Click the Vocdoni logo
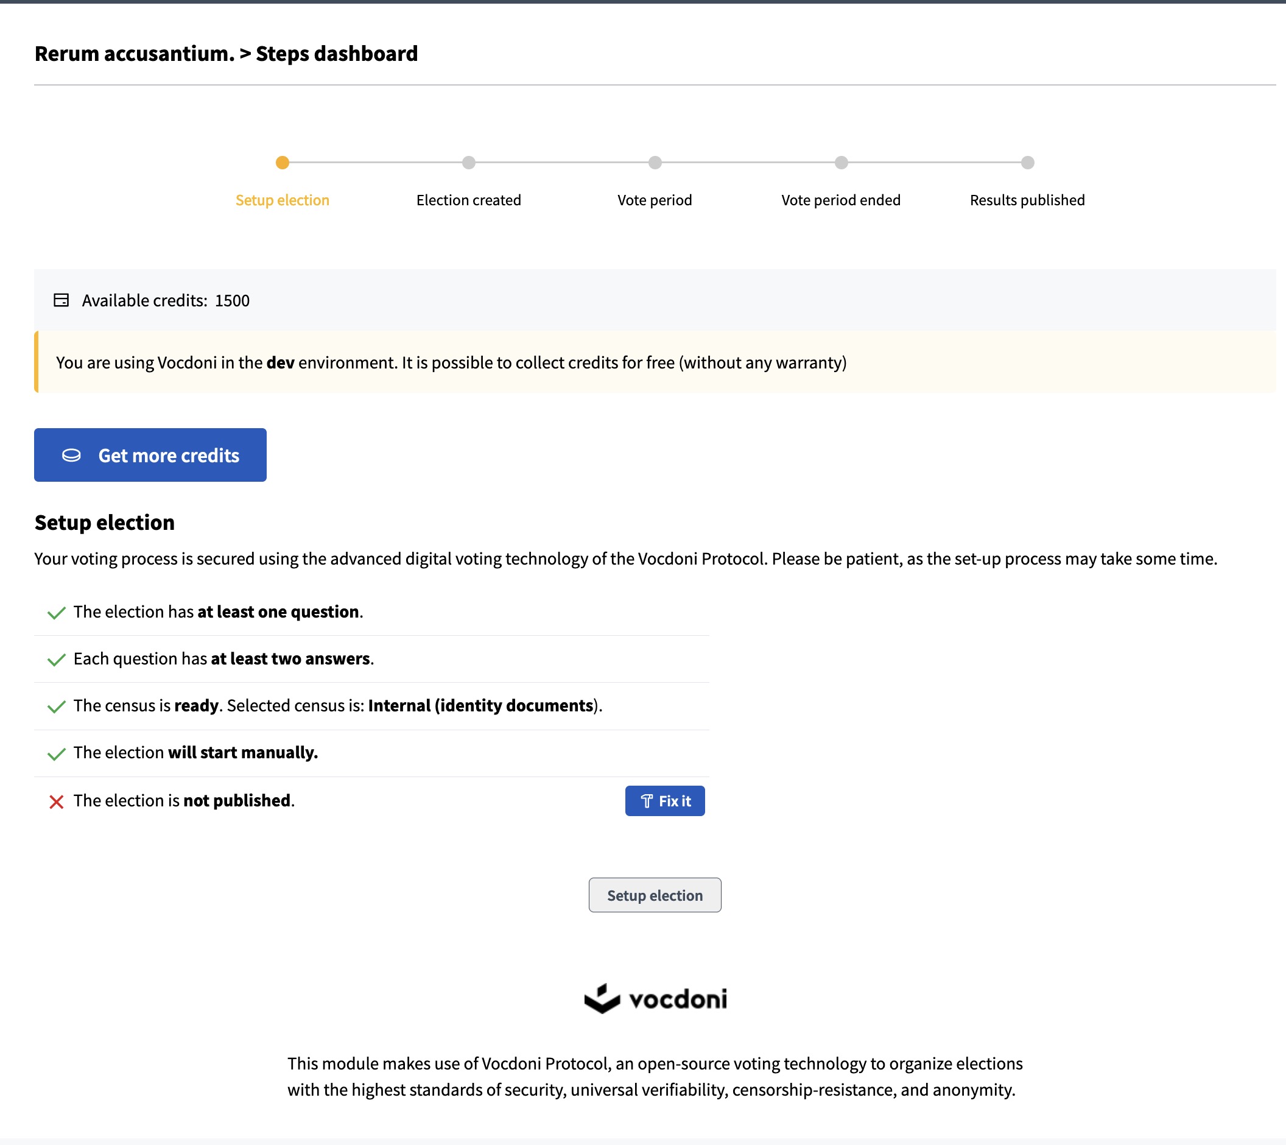Image resolution: width=1286 pixels, height=1145 pixels. click(x=655, y=998)
